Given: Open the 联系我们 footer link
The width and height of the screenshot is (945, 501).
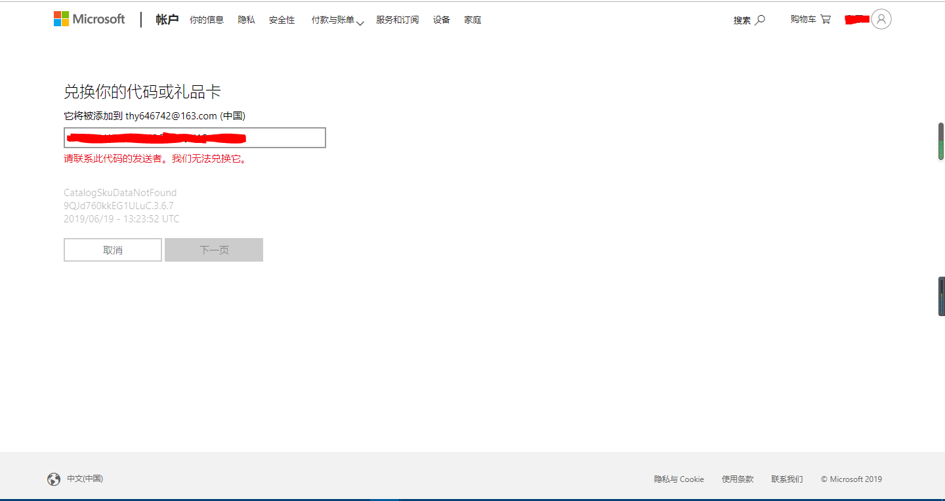Looking at the screenshot, I should tap(787, 479).
